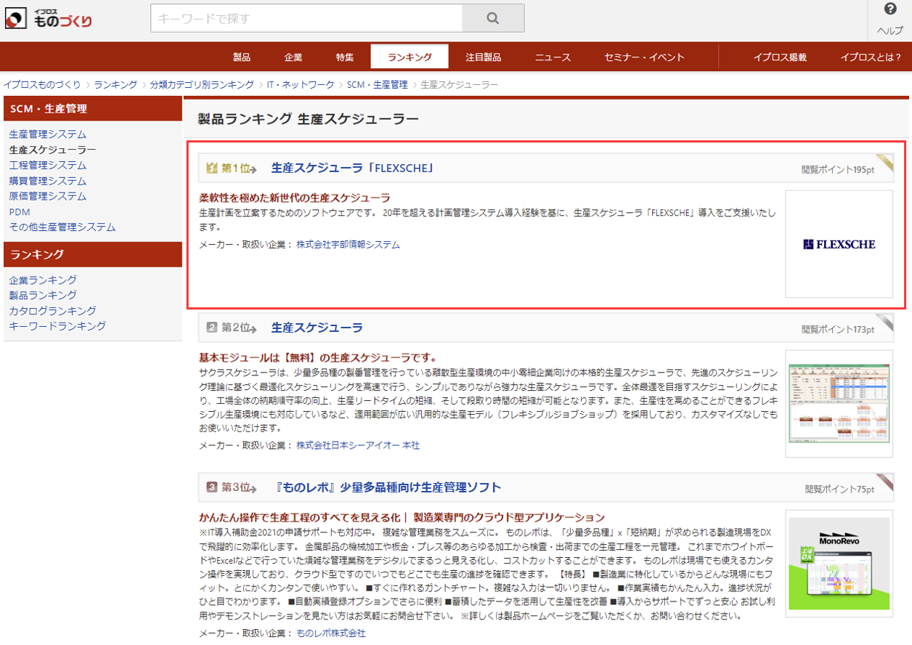The height and width of the screenshot is (645, 912).
Task: Open the 注目製品 navigation tab
Action: click(x=484, y=57)
